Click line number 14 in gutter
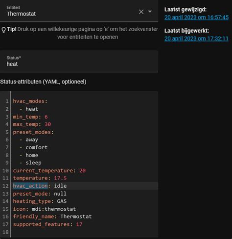Viewport: 232px width, 239px height. pyautogui.click(x=5, y=201)
